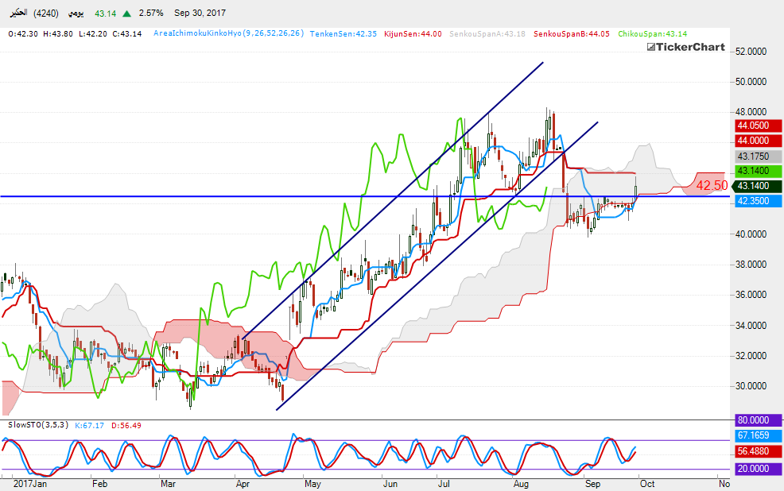
Task: Click the blue 42.3500 price tag
Action: [x=752, y=201]
